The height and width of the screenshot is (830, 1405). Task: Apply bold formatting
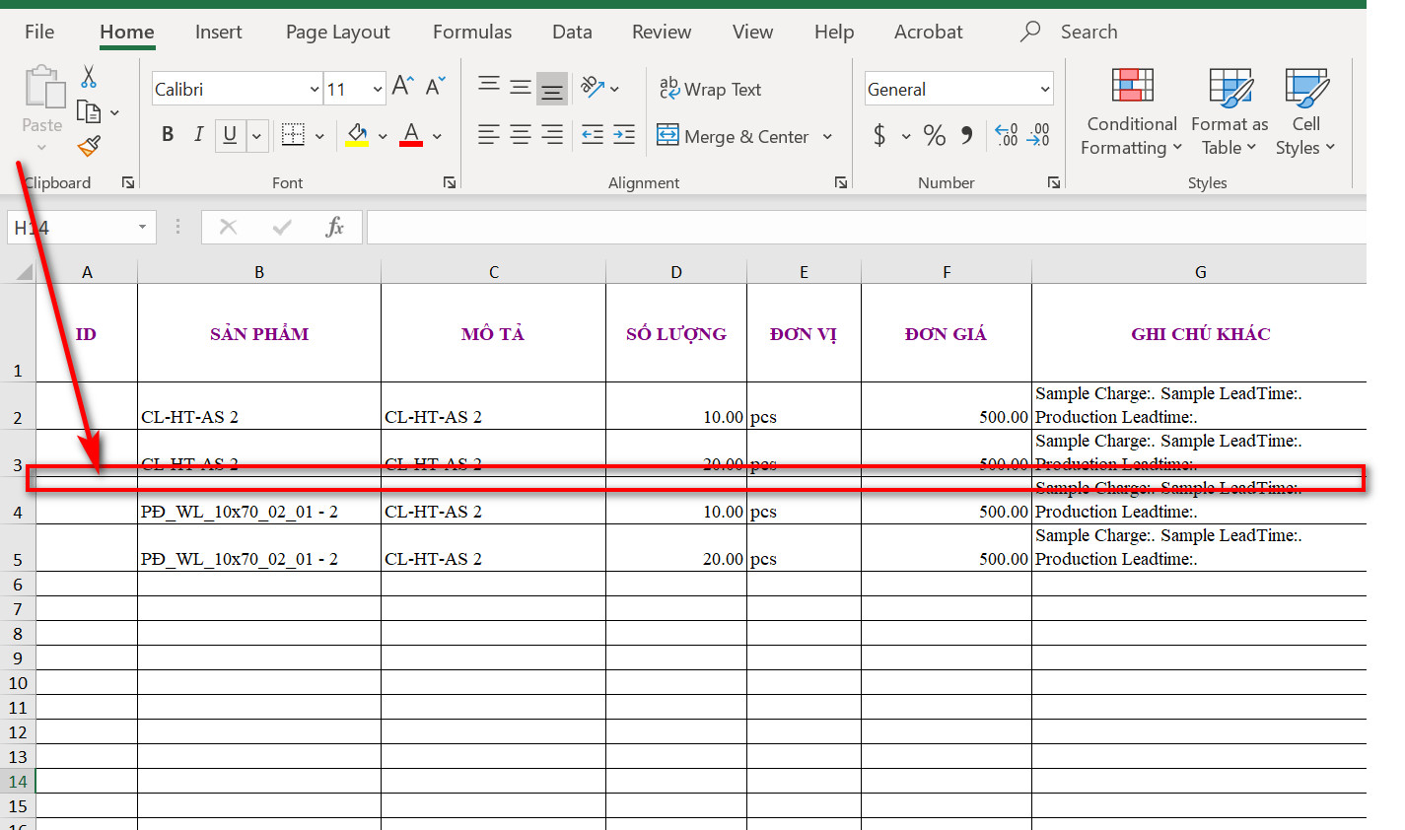tap(168, 135)
